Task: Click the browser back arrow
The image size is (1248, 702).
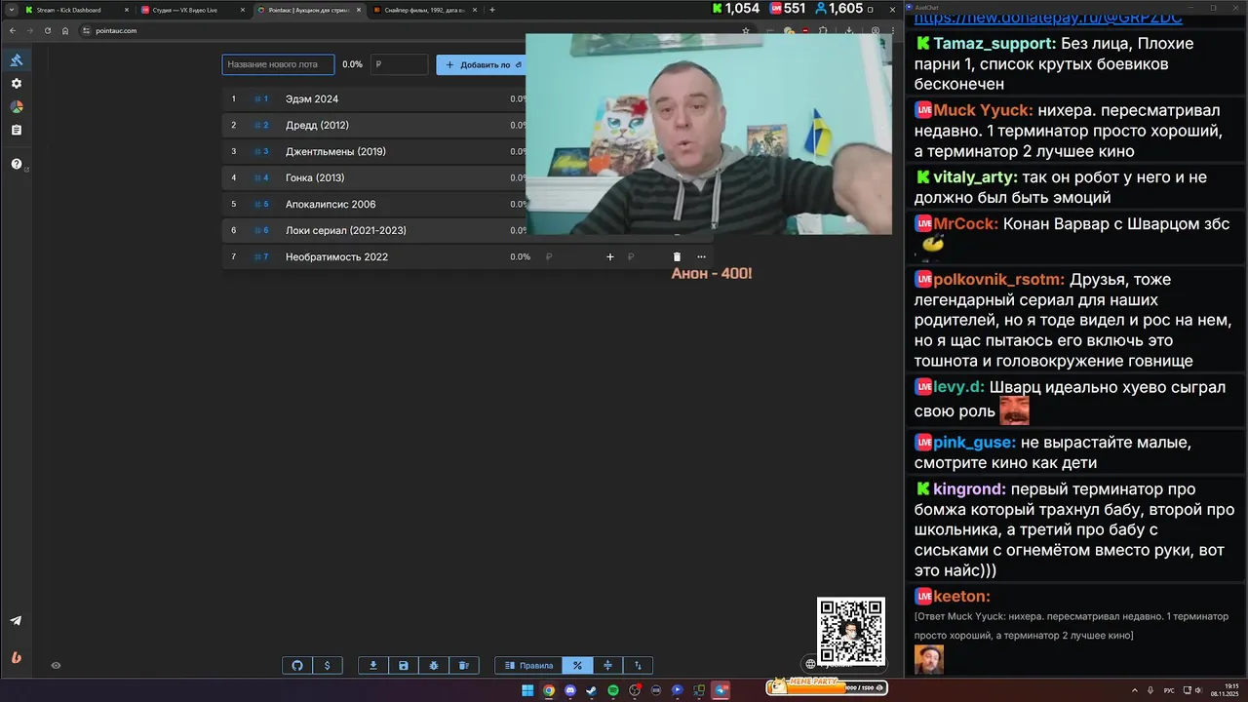Action: [x=13, y=30]
